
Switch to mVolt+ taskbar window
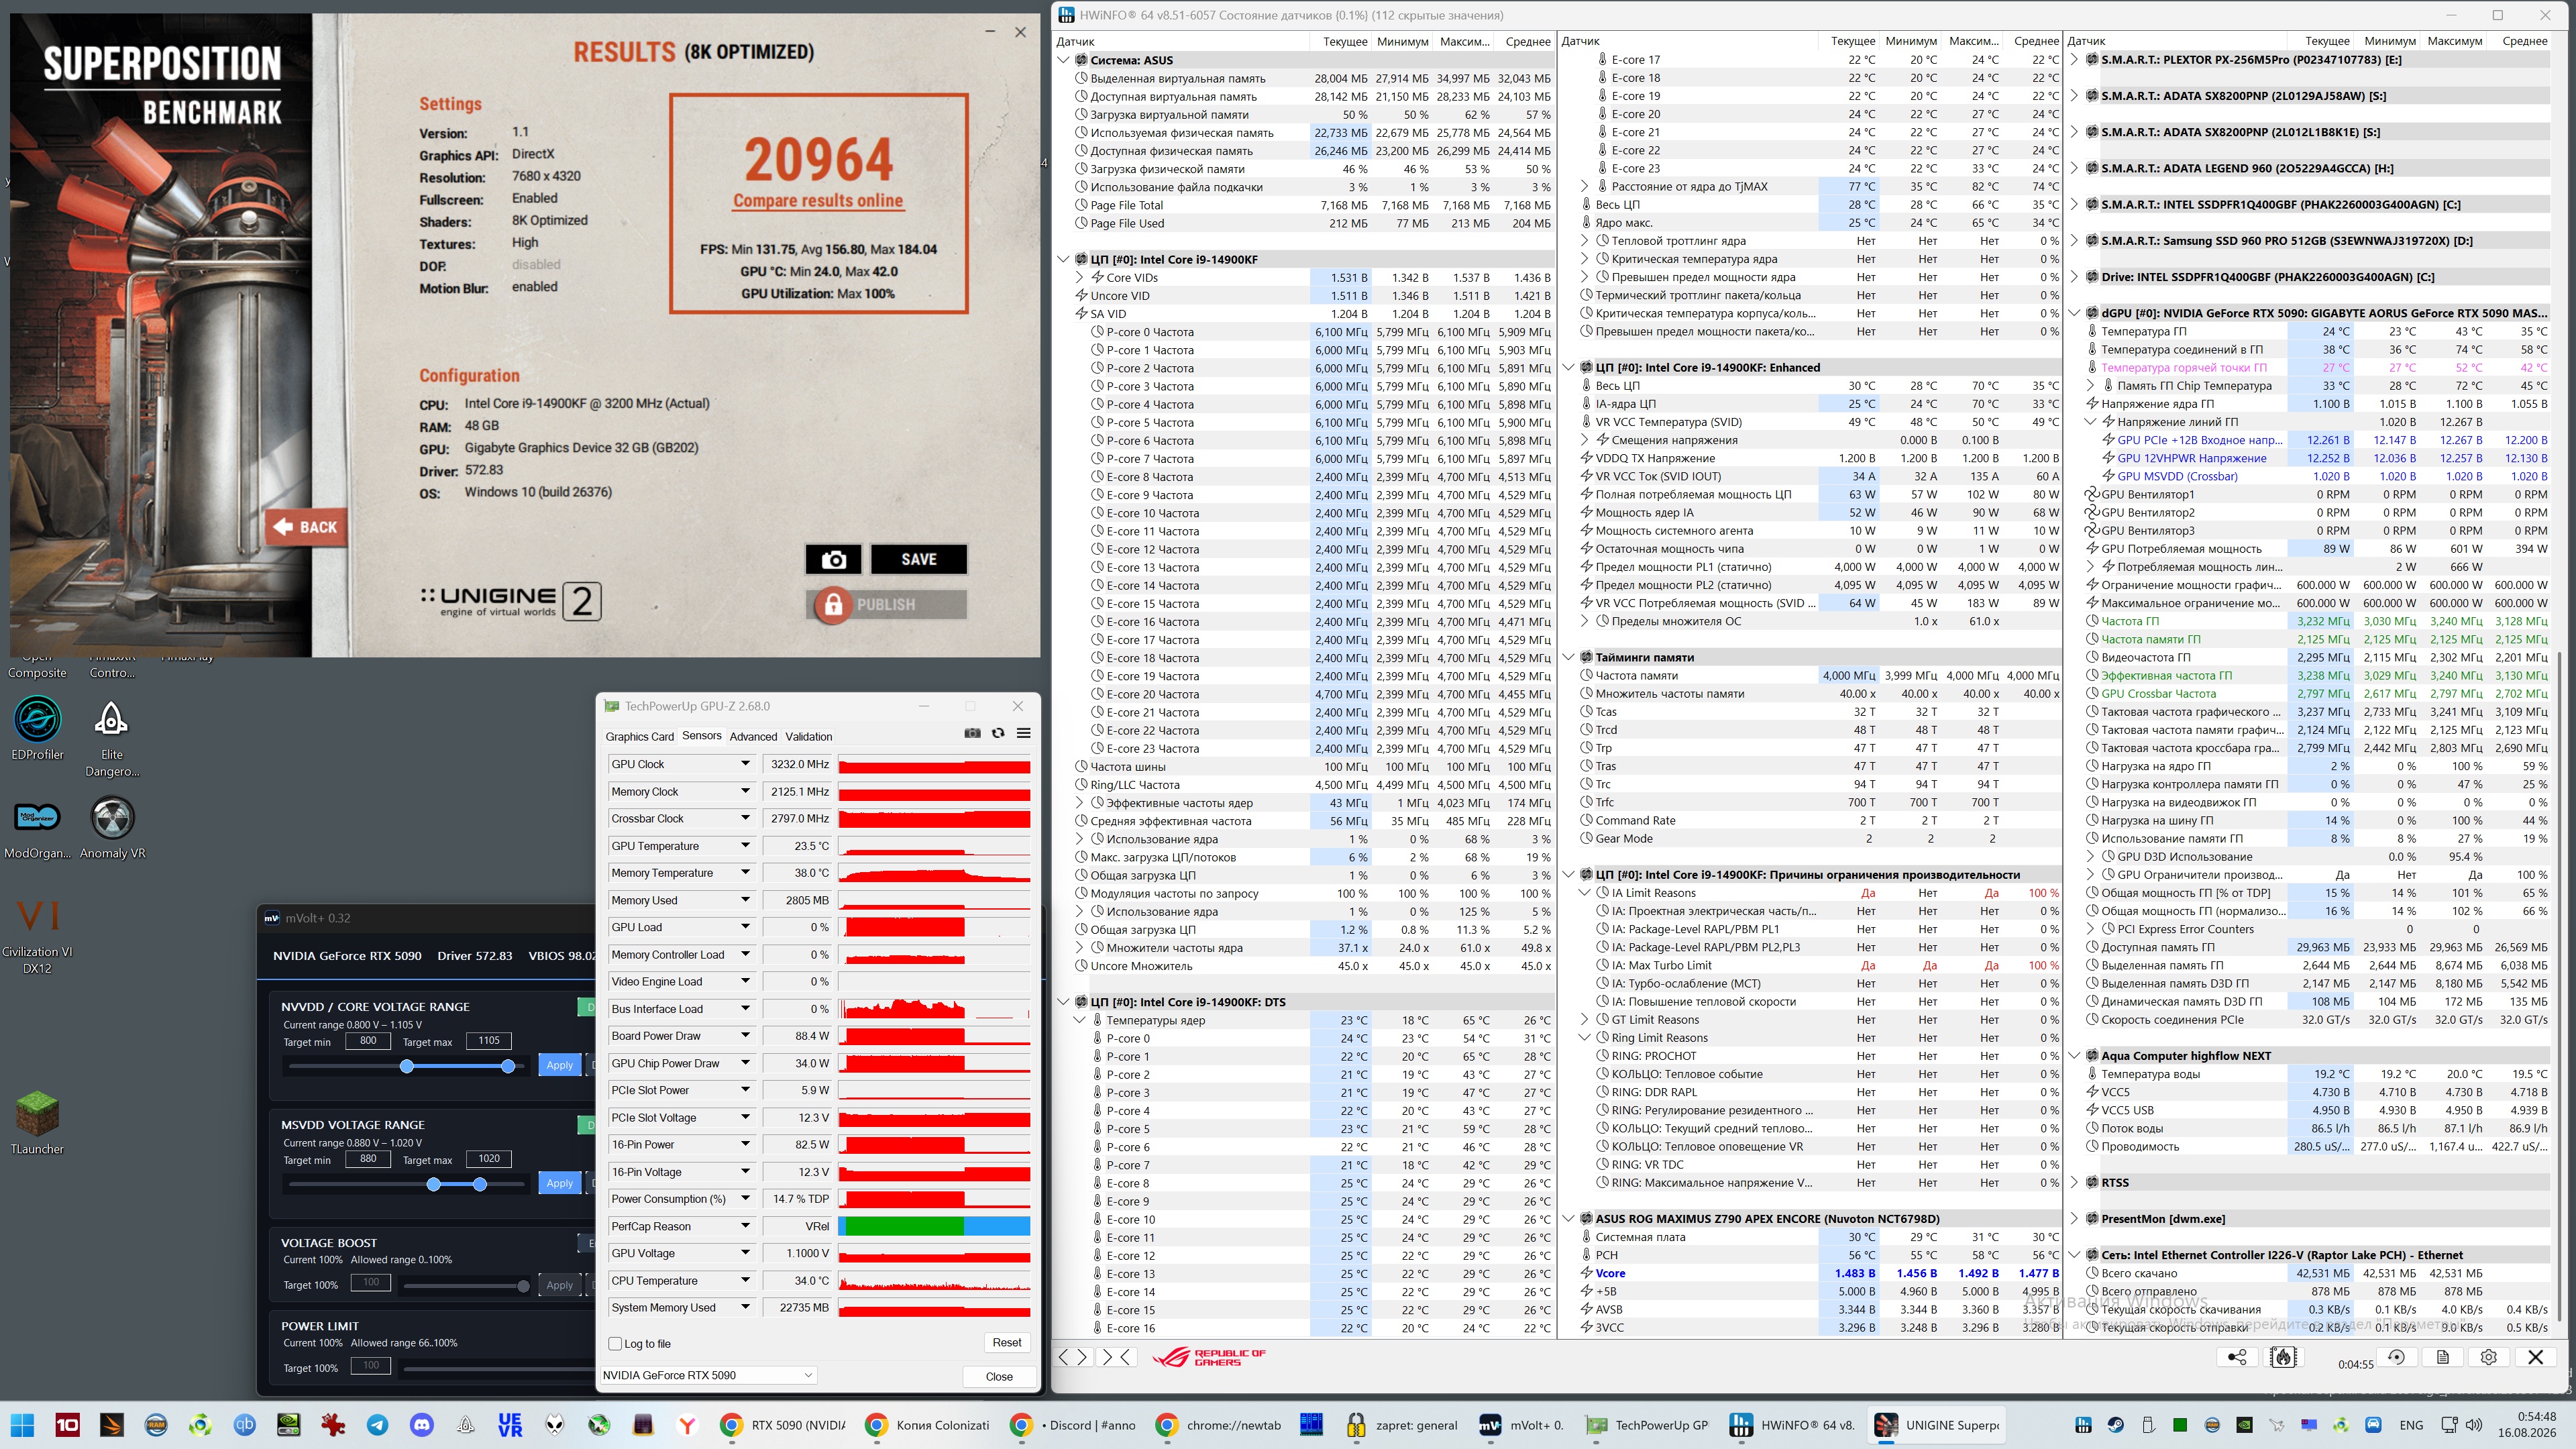(x=1522, y=1425)
